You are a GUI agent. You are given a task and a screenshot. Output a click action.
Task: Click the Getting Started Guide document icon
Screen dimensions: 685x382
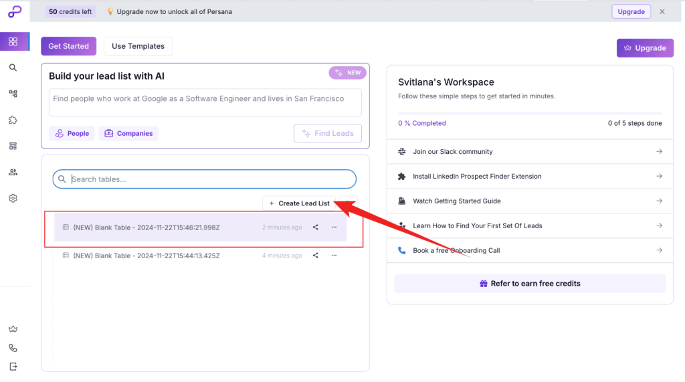402,201
